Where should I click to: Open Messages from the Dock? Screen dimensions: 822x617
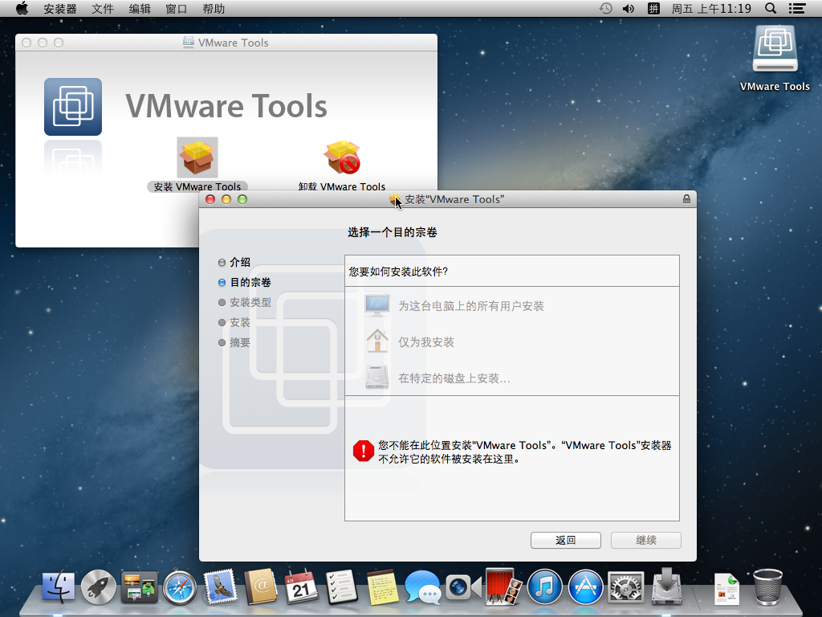pyautogui.click(x=422, y=587)
